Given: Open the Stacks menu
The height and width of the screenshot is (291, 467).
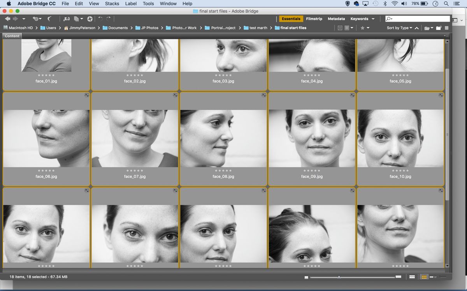Looking at the screenshot, I should (x=112, y=3).
